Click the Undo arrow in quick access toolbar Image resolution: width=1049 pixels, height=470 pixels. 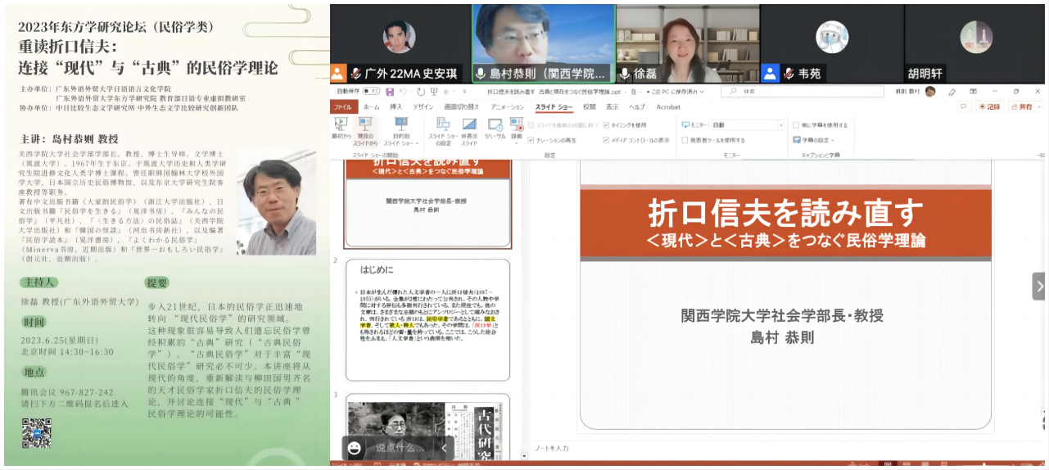tap(403, 92)
